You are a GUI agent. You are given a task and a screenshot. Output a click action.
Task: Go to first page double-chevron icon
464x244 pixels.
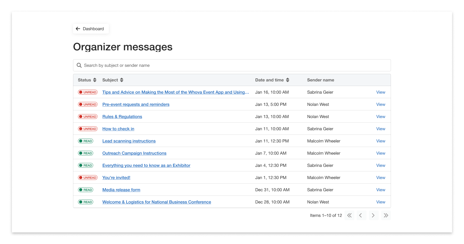(x=349, y=215)
